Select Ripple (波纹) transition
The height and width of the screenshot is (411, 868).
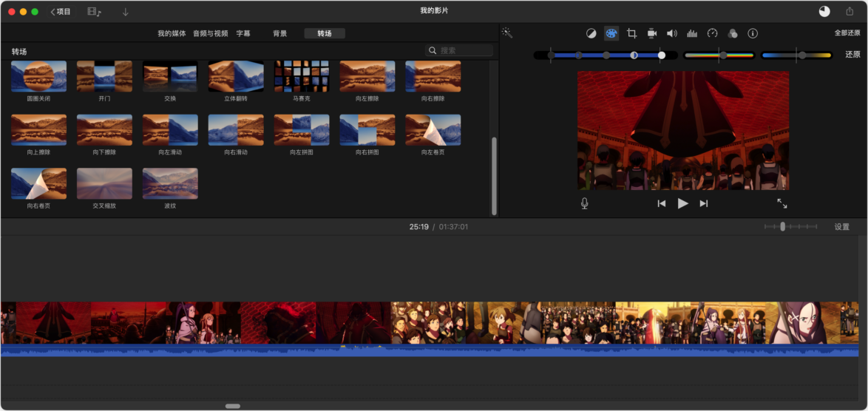170,183
